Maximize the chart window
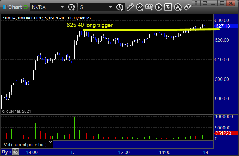Viewport: 239px width, 156px height. coord(222,3)
